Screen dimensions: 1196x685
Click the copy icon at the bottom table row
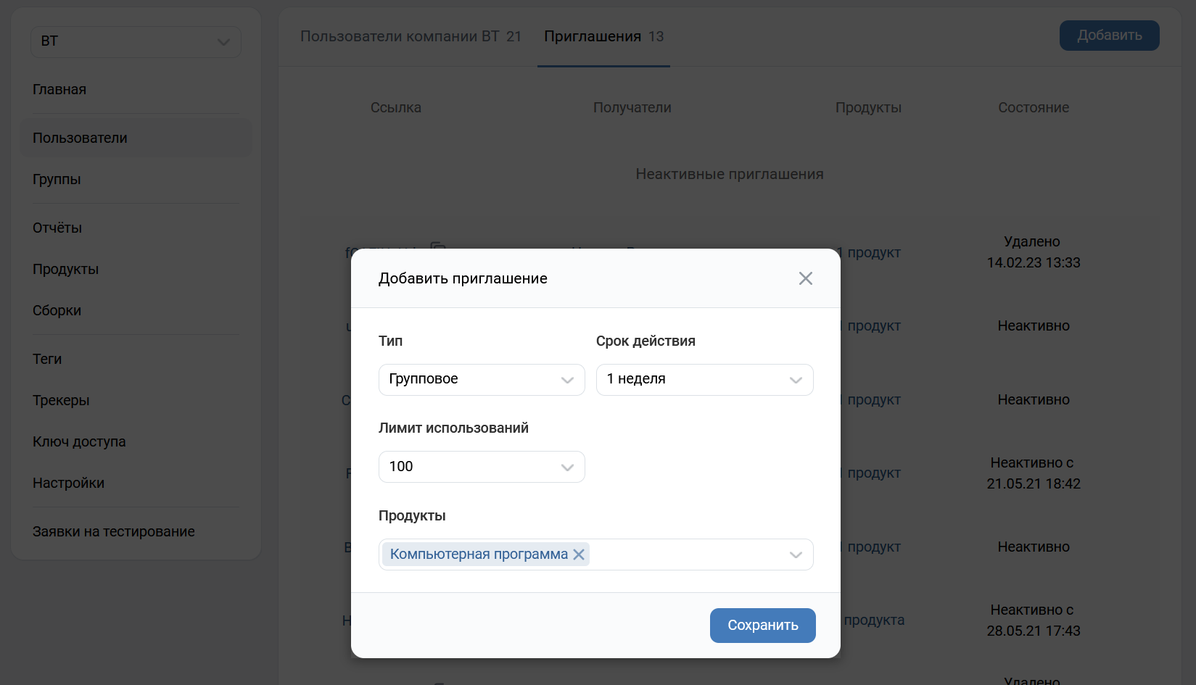coord(438,681)
